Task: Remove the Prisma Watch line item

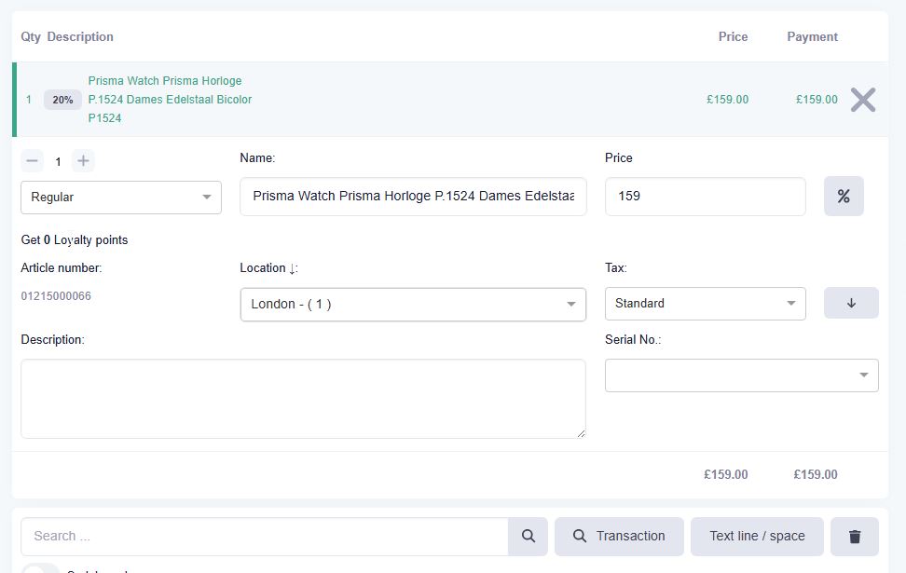Action: (863, 100)
